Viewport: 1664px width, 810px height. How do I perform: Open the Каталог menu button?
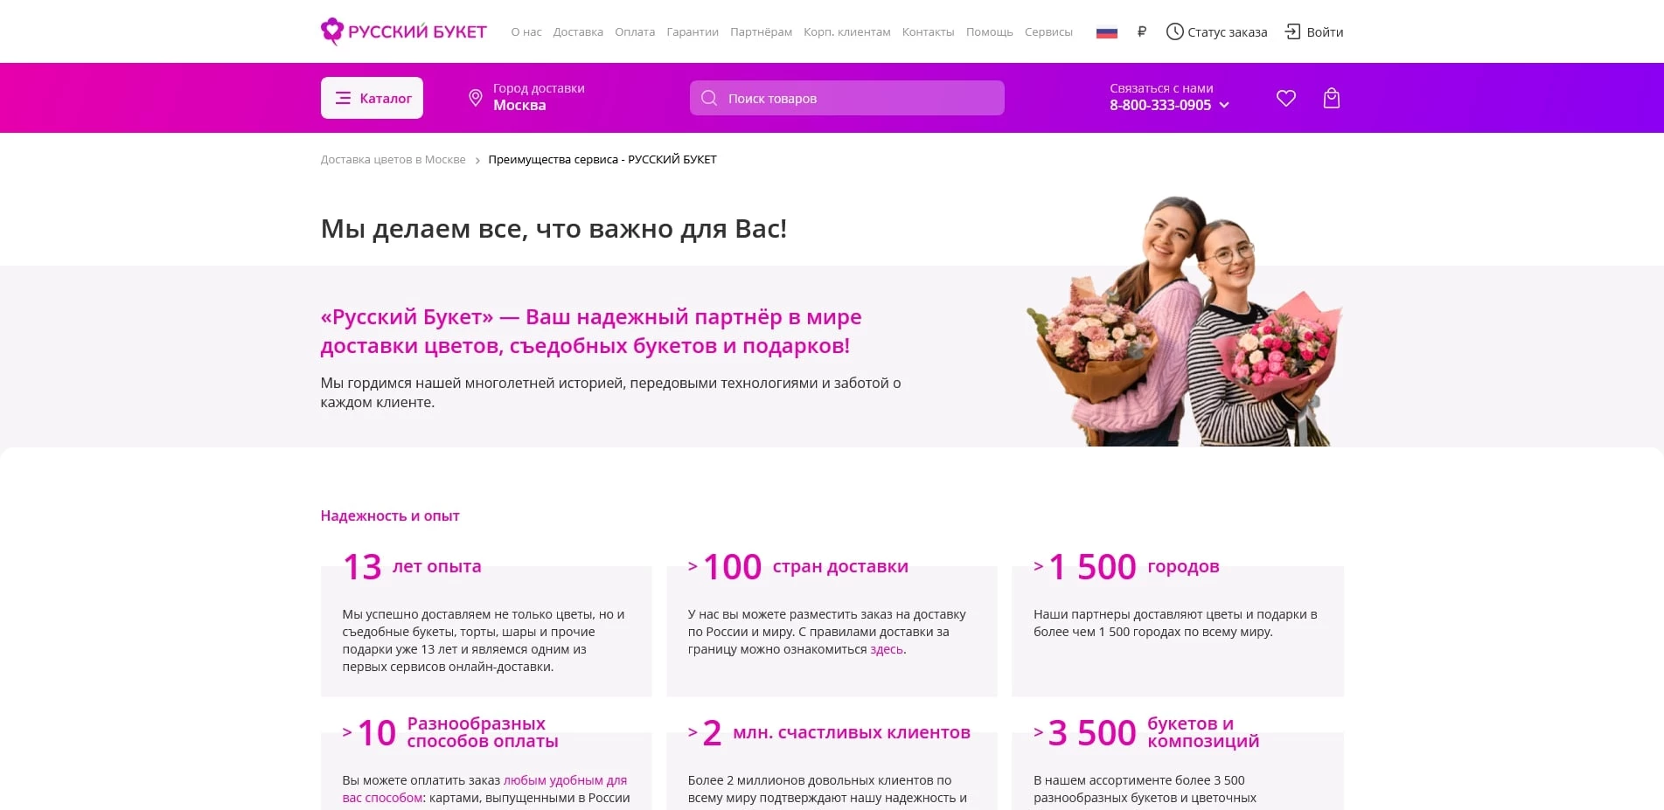[x=372, y=98]
